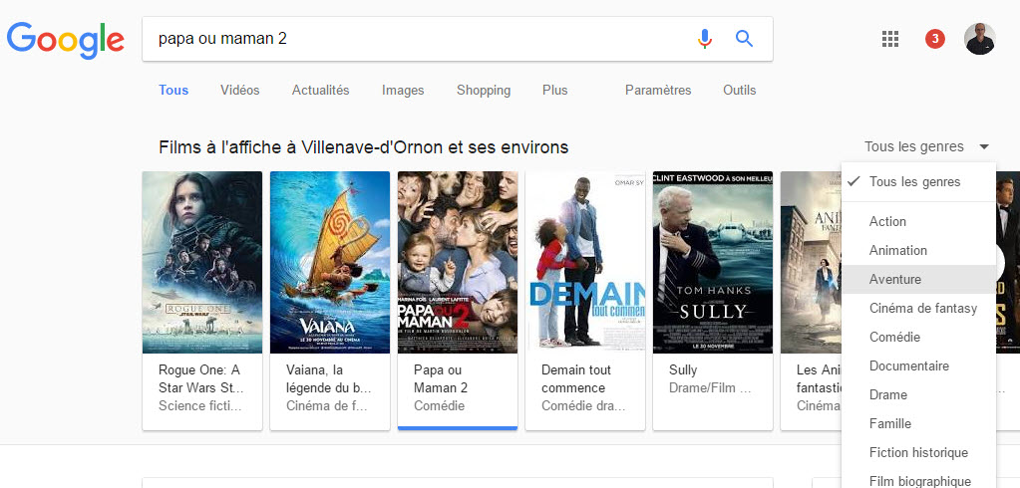The width and height of the screenshot is (1020, 488).
Task: Open the Outils options
Action: tap(740, 91)
